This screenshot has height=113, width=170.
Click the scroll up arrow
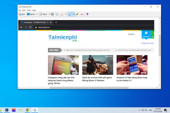pyautogui.click(x=160, y=18)
